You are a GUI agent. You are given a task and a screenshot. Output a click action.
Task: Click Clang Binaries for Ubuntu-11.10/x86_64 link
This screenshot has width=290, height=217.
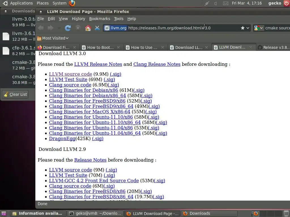[x=95, y=122]
